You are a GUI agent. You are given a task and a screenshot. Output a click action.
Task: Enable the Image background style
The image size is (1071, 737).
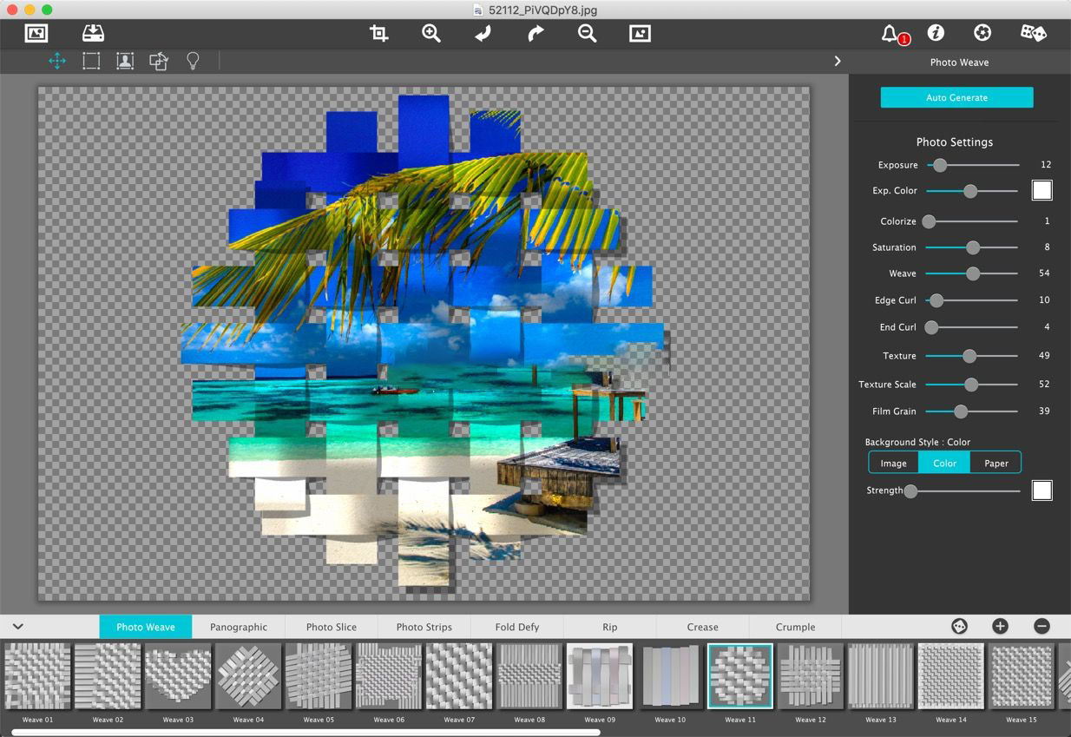tap(893, 463)
